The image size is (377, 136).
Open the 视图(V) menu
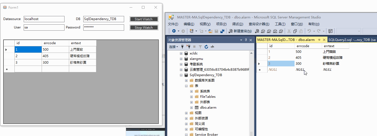205,24
